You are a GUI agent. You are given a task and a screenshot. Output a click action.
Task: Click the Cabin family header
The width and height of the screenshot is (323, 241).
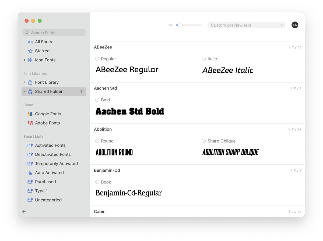tap(100, 212)
